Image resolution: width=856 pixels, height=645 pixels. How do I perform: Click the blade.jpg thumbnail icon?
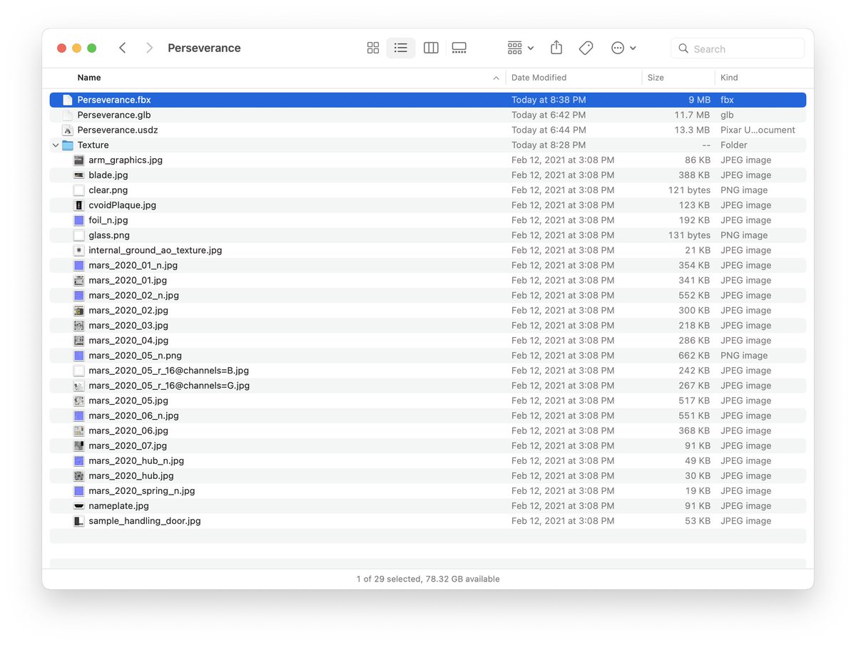79,175
